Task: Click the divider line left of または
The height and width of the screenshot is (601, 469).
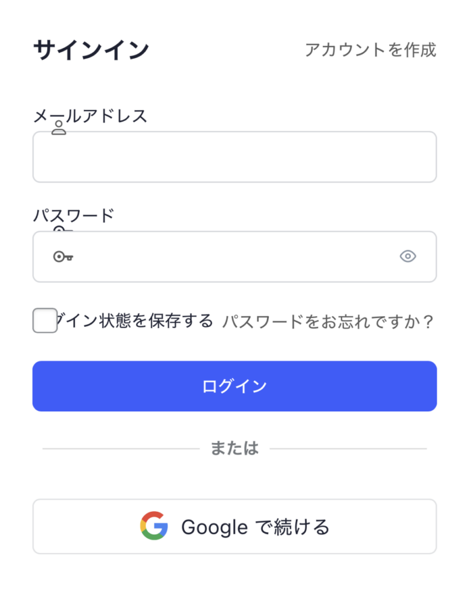Action: [120, 449]
